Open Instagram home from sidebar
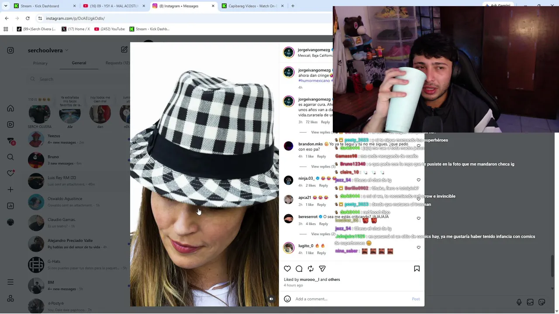 (x=10, y=109)
